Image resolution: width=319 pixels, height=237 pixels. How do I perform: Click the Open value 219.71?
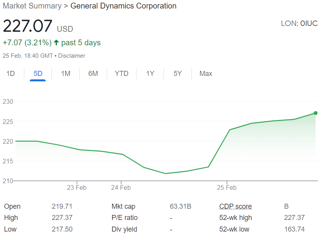pos(62,206)
